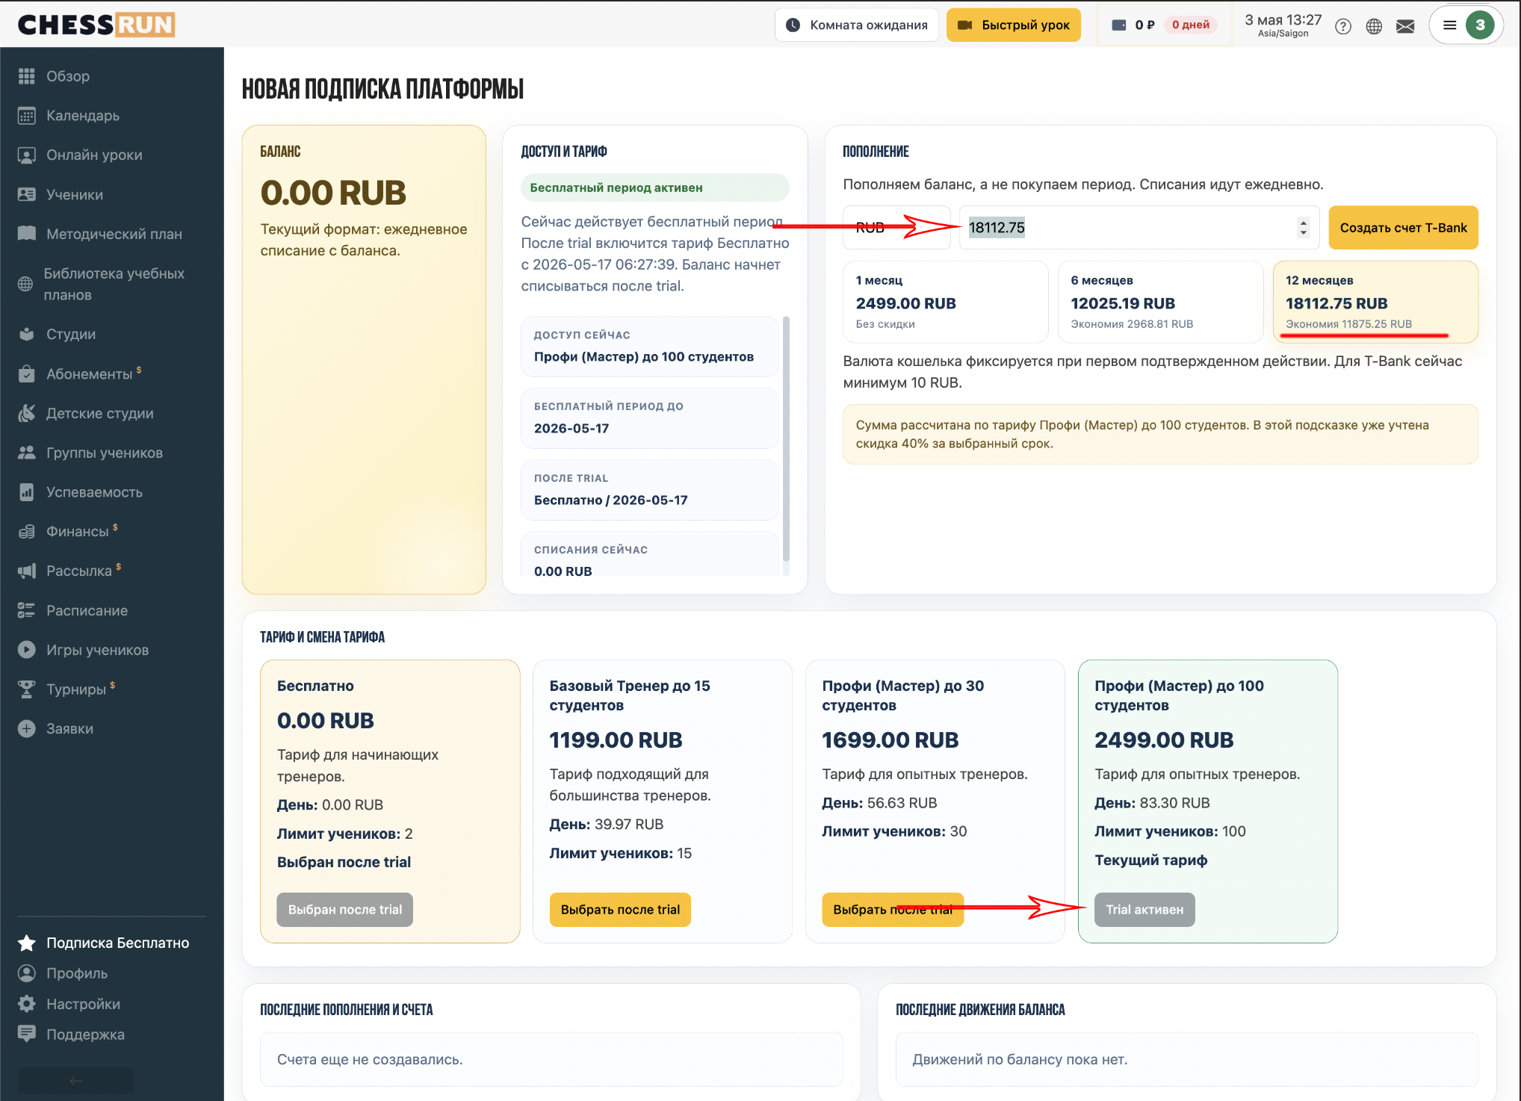Open the RUB currency selector

pos(896,227)
